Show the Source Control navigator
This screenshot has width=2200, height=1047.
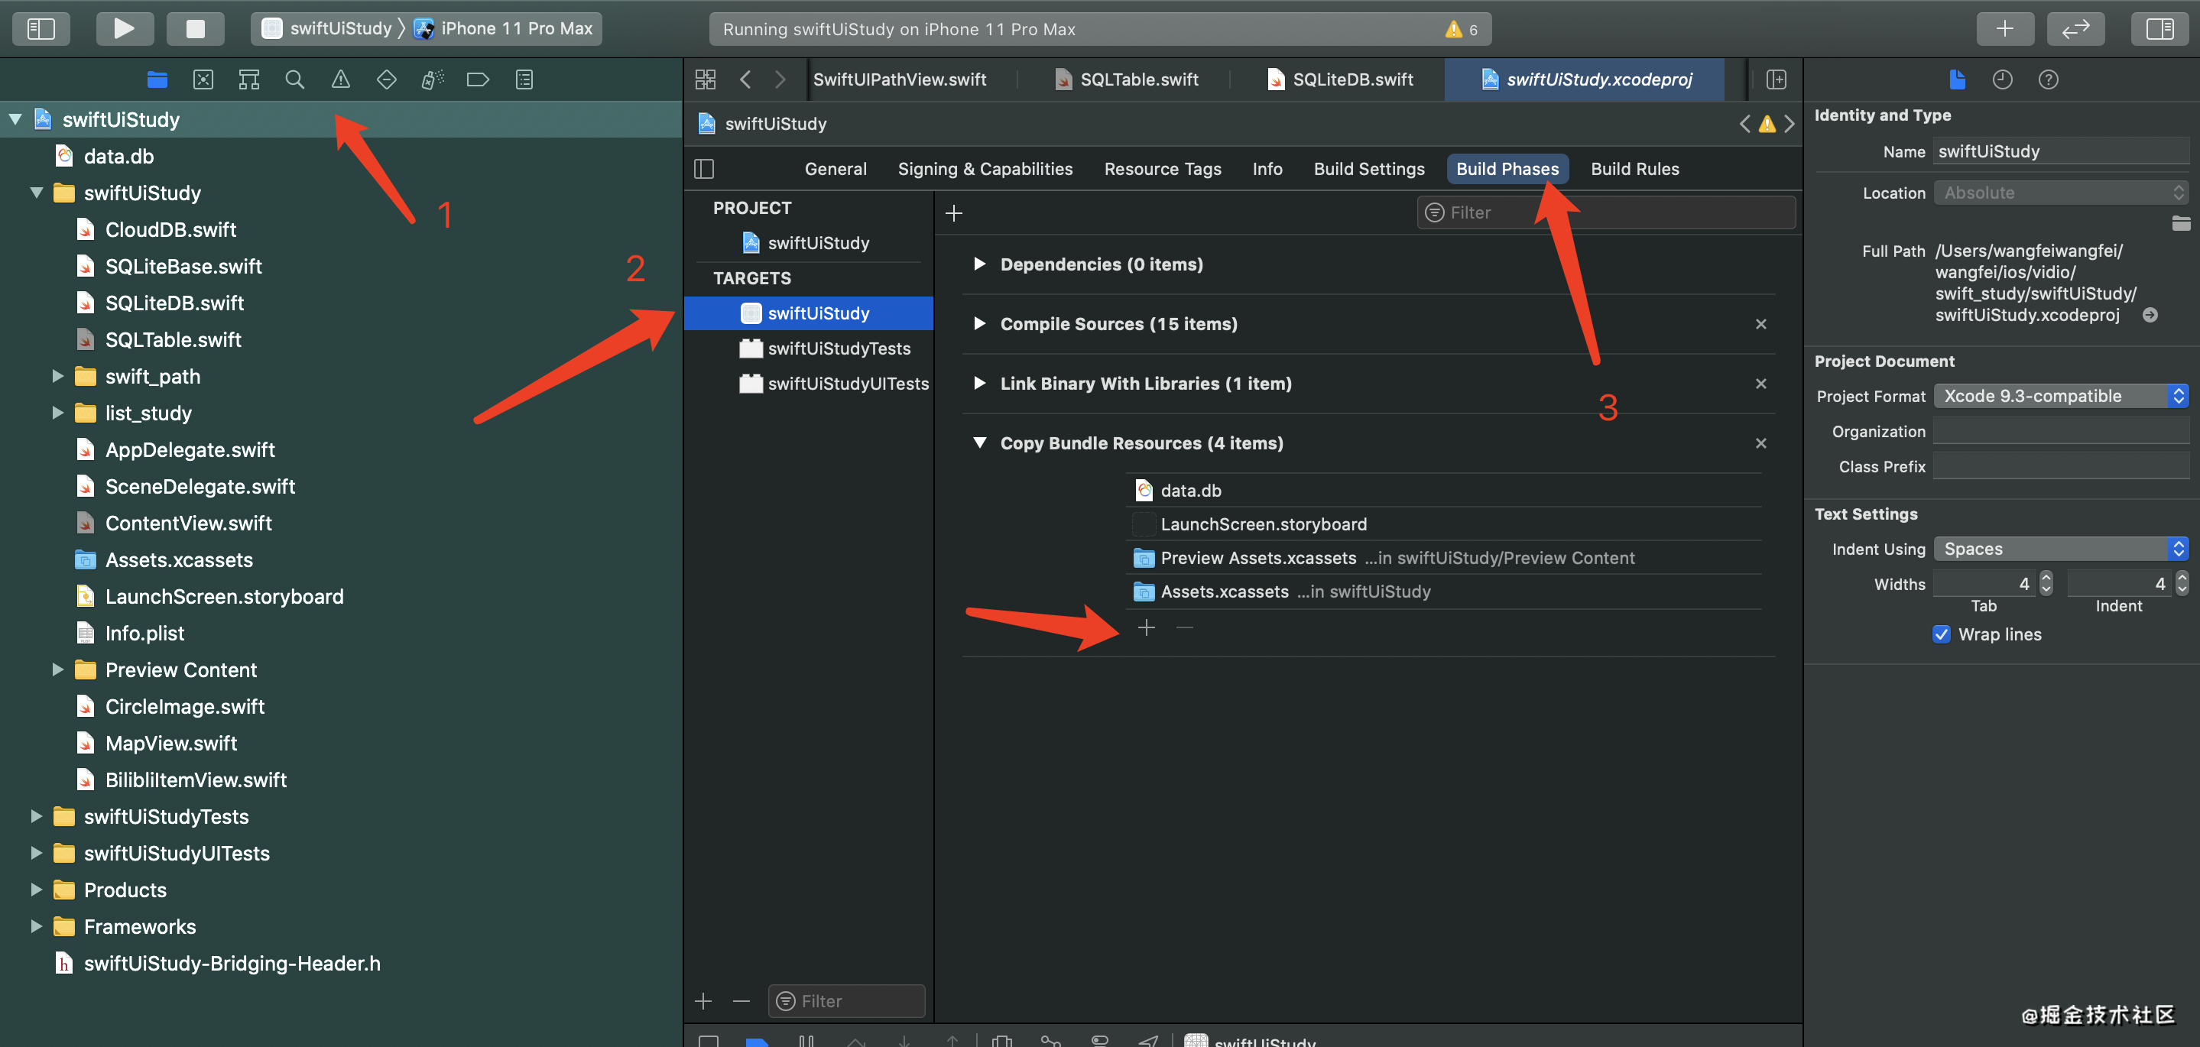203,79
